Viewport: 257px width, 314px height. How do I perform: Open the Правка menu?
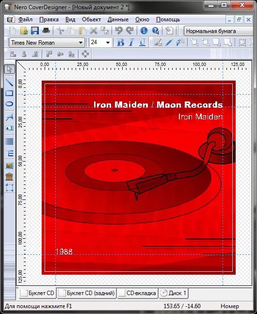click(x=49, y=19)
